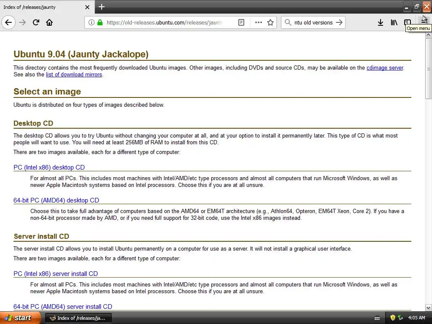
Task: Open the list of download mirrors link
Action: pos(74,74)
